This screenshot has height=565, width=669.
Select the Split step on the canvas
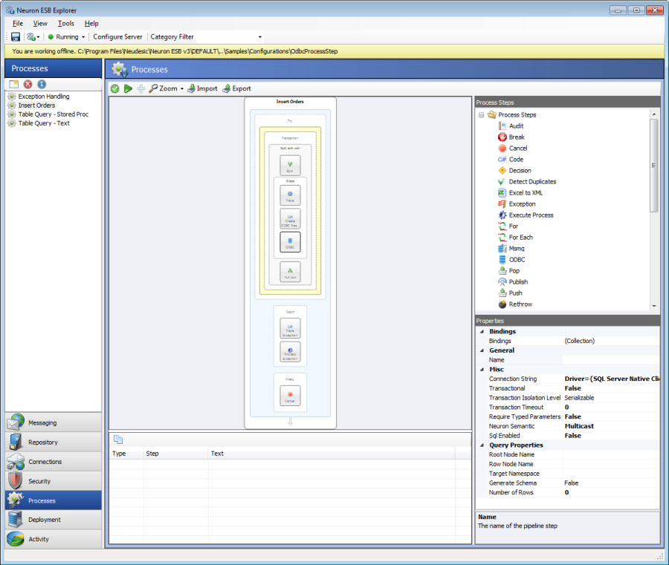tap(290, 166)
